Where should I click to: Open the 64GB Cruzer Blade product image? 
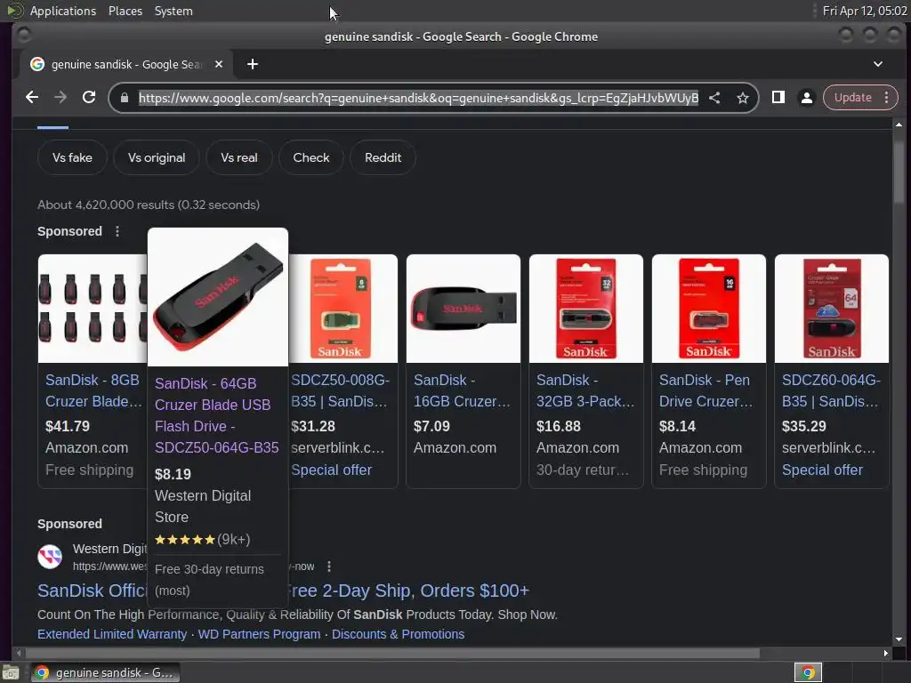click(218, 297)
